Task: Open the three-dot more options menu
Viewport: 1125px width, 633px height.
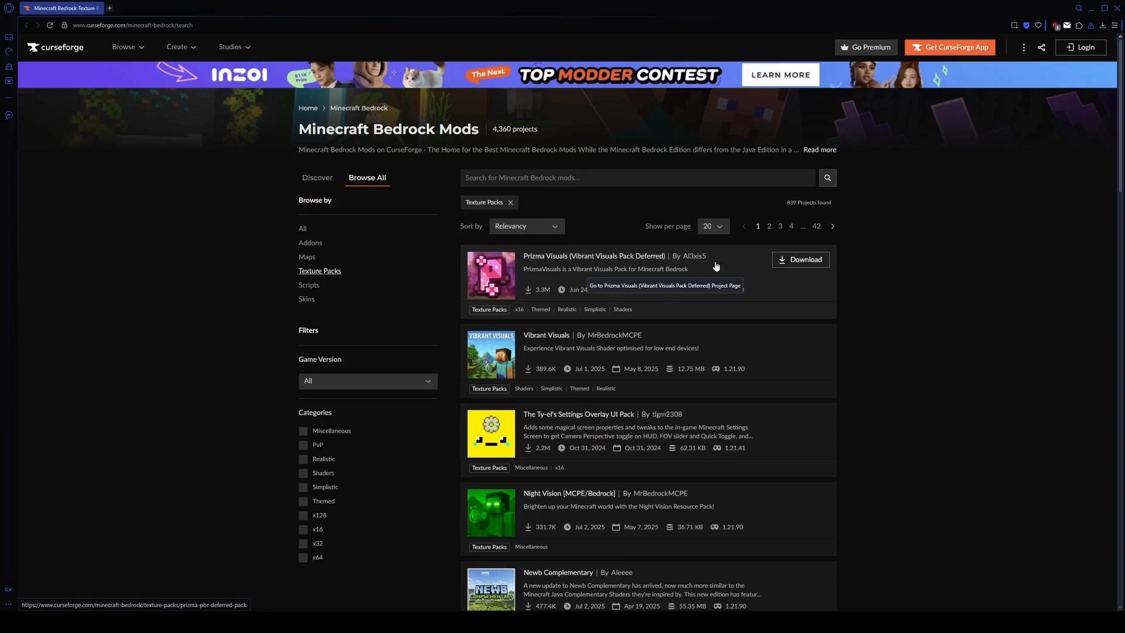Action: 1024,47
